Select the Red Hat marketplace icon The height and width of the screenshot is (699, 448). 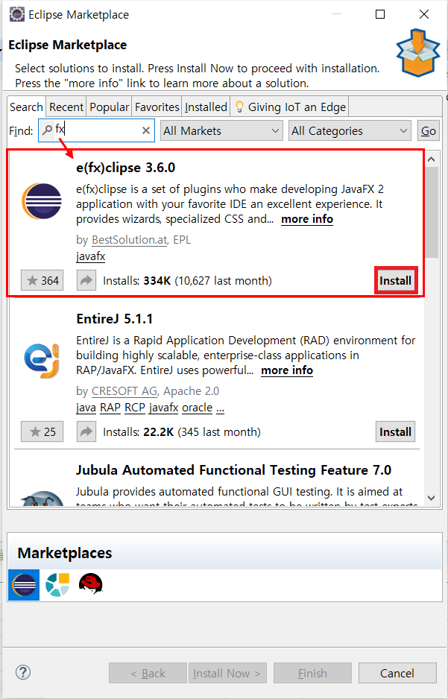[90, 583]
